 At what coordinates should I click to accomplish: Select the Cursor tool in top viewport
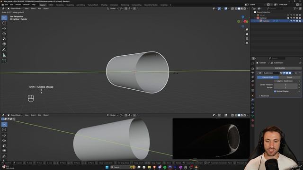[x=4, y=23]
